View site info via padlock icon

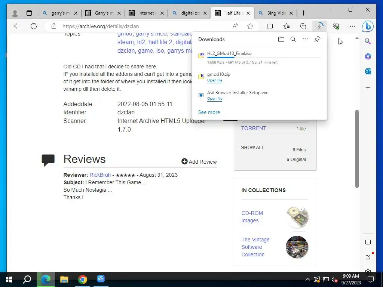tap(54, 26)
